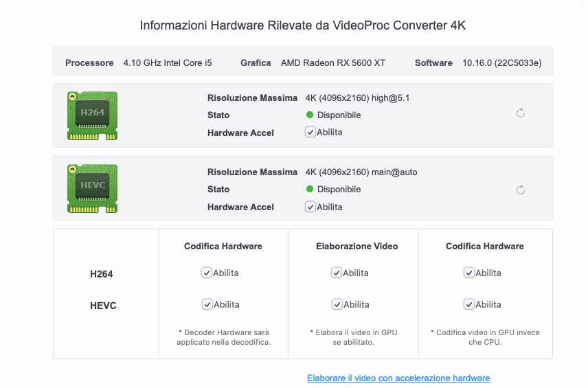Click the 'AMD Radeon RX 5600 XT' graphics value
588x388 pixels.
pos(333,62)
